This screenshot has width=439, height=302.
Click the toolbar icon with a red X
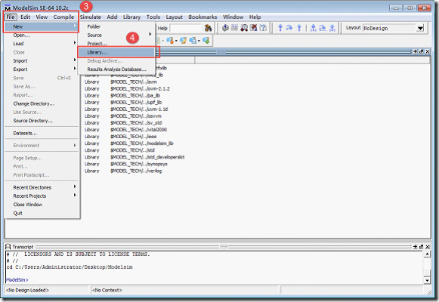point(254,28)
